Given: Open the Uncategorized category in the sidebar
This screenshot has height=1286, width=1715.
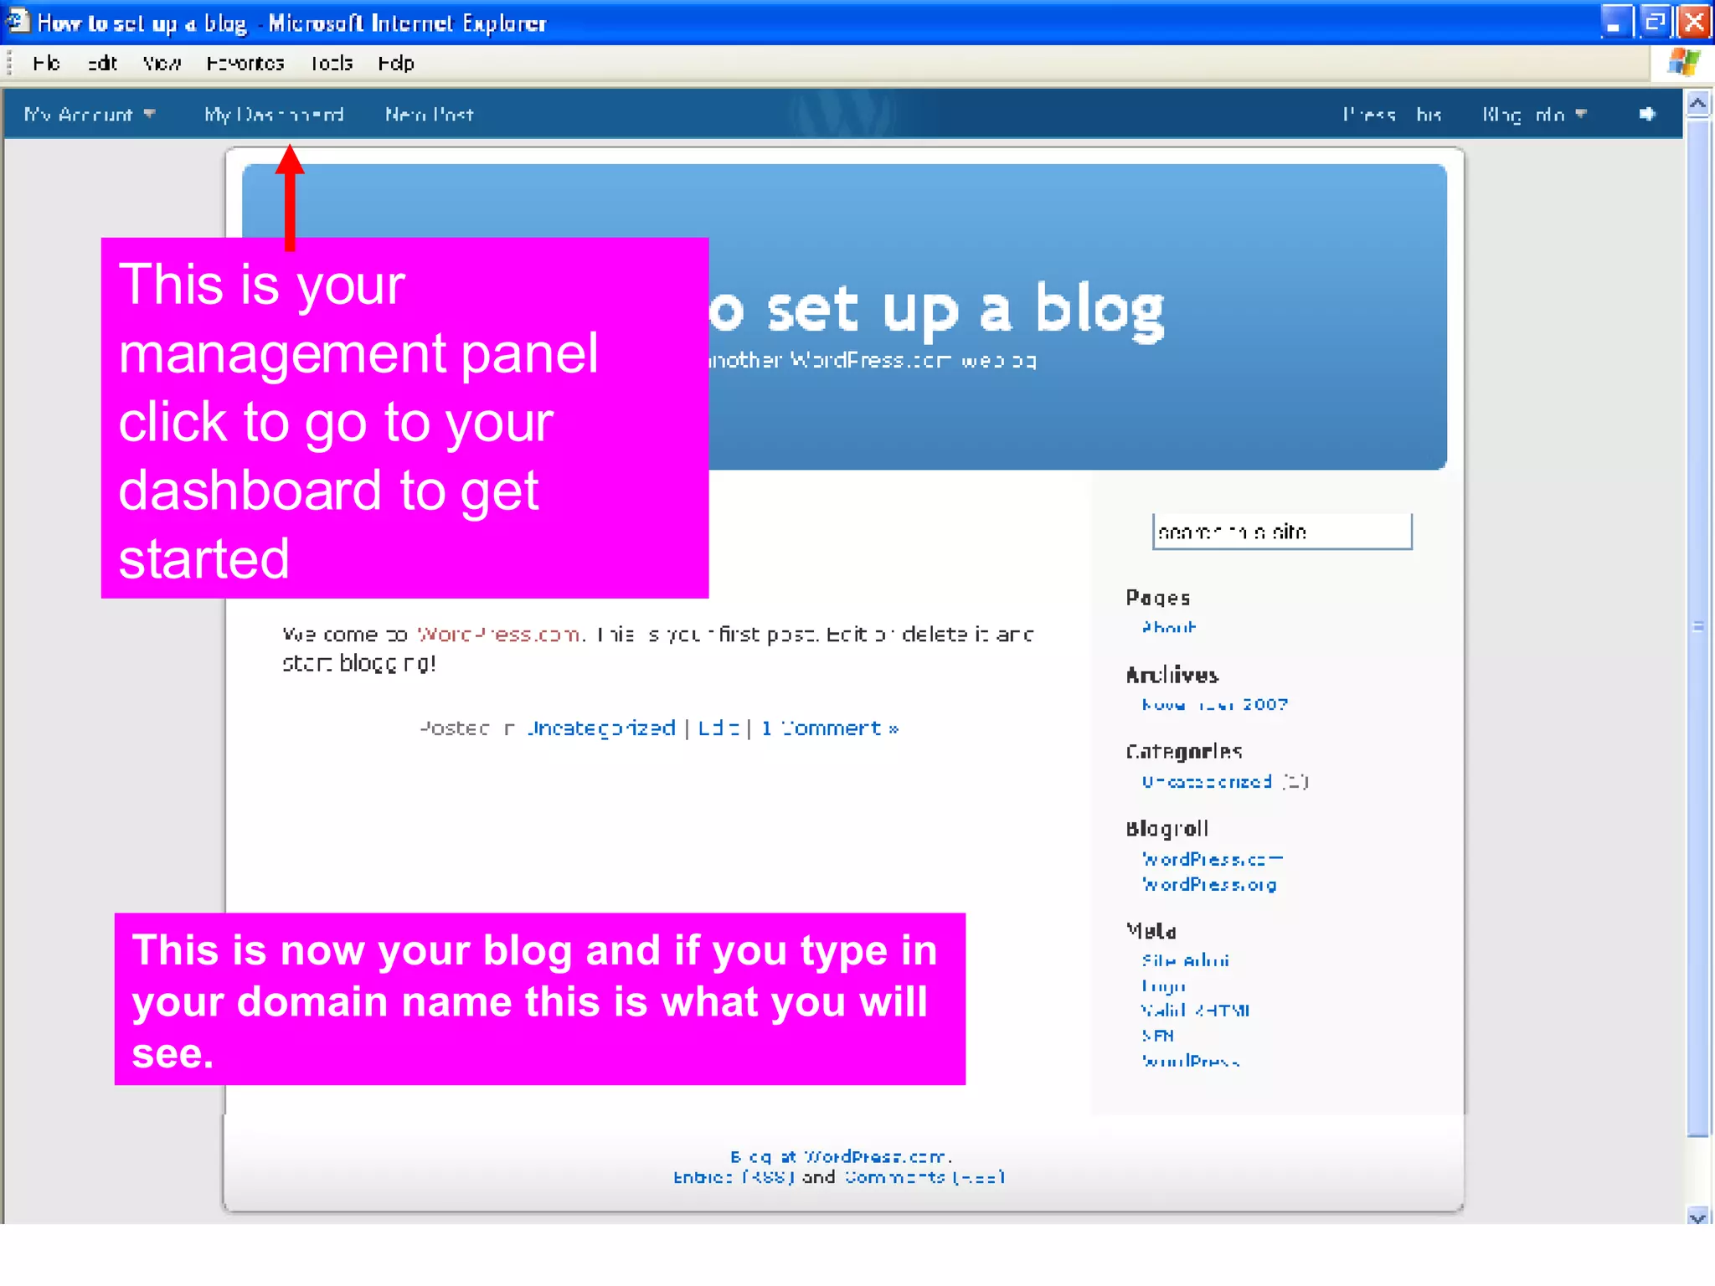Looking at the screenshot, I should pyautogui.click(x=1207, y=781).
